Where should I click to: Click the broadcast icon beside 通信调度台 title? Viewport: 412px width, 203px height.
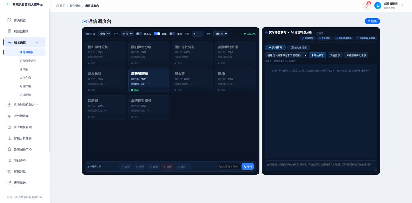click(84, 21)
